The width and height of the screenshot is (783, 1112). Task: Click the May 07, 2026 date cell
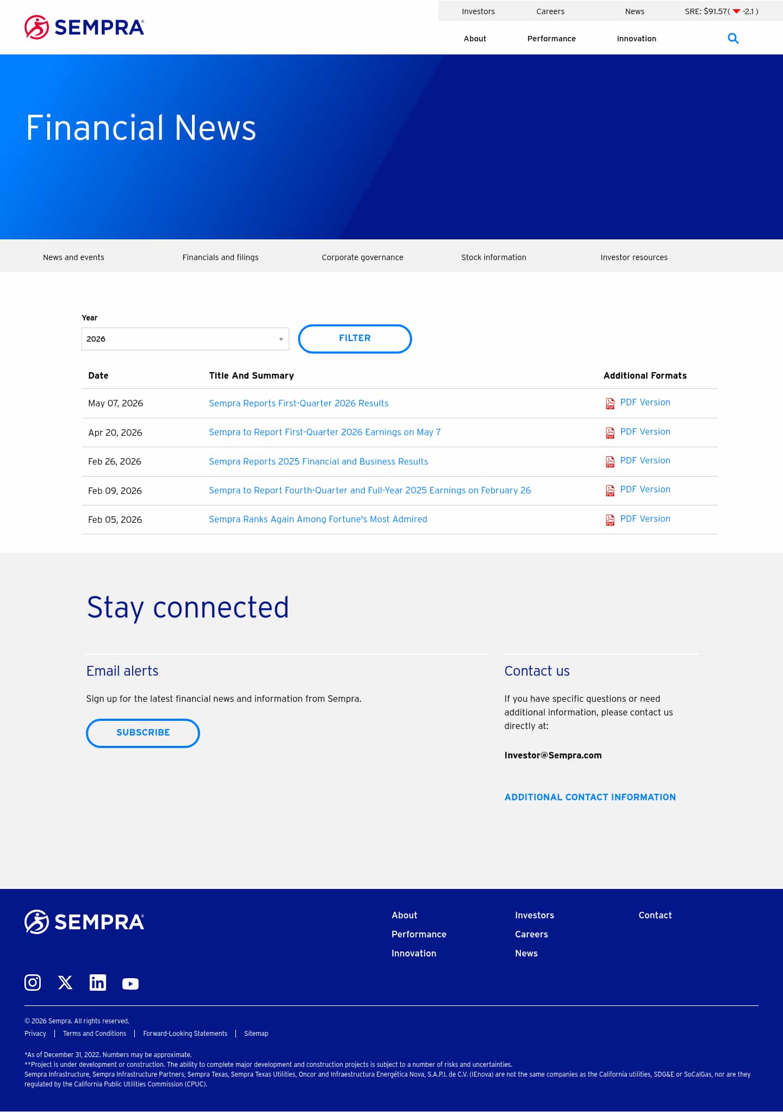point(116,404)
